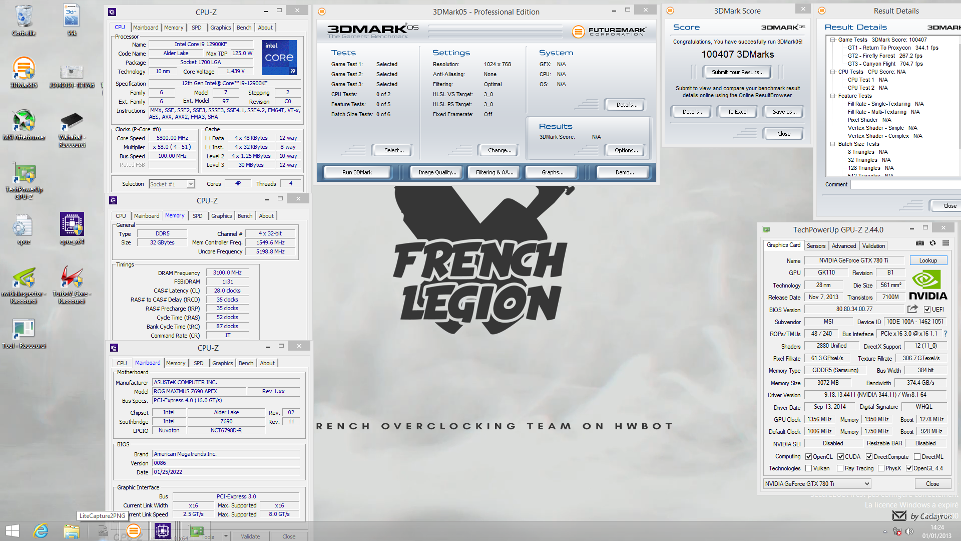Click the Save as... button in 3DMark Score
The width and height of the screenshot is (961, 541).
[x=784, y=112]
